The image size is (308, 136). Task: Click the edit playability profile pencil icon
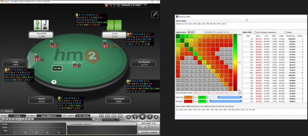pyautogui.click(x=240, y=93)
